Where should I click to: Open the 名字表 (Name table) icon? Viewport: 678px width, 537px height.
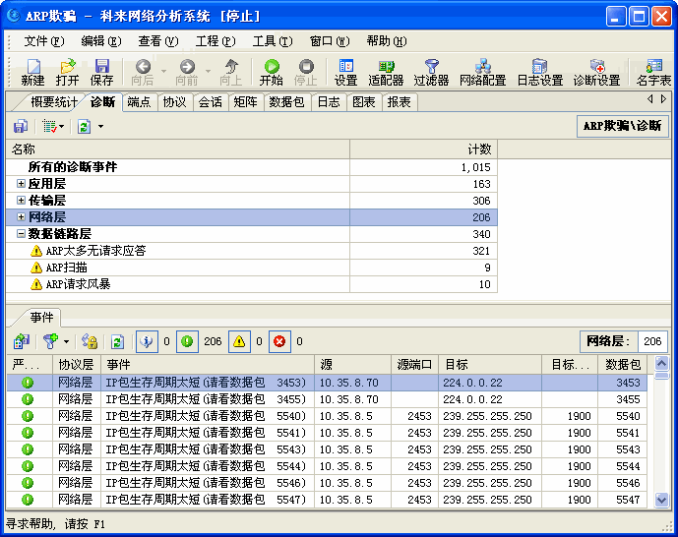[x=653, y=67]
